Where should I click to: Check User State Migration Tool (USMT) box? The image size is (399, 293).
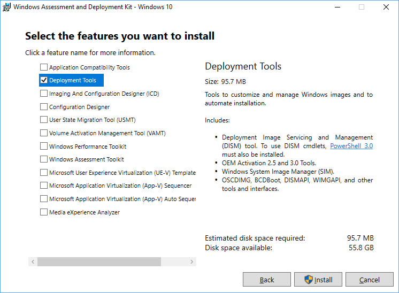coord(44,120)
